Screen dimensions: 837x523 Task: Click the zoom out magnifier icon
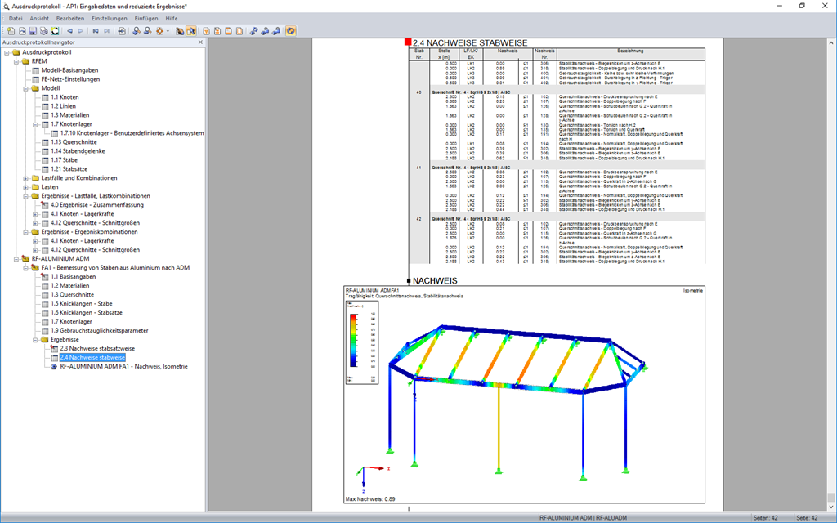click(x=148, y=31)
